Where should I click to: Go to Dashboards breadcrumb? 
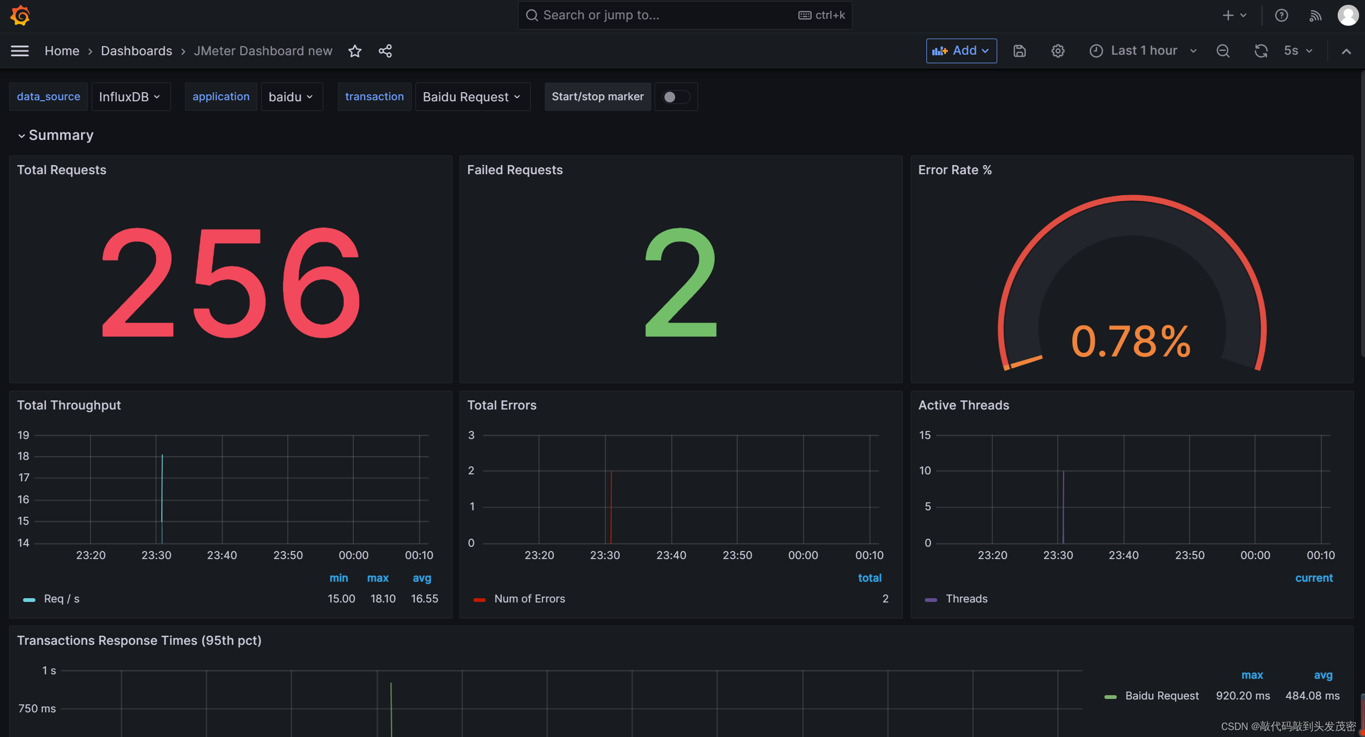click(136, 51)
